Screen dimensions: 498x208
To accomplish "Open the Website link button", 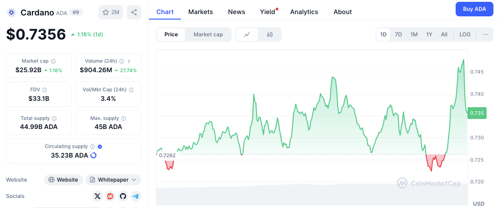I will coord(63,180).
